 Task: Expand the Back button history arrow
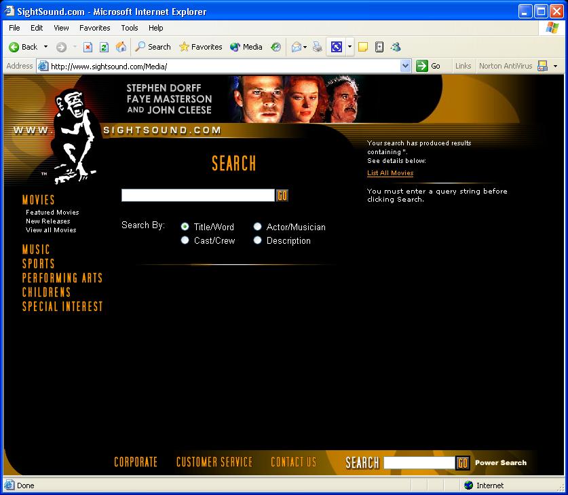tap(45, 47)
